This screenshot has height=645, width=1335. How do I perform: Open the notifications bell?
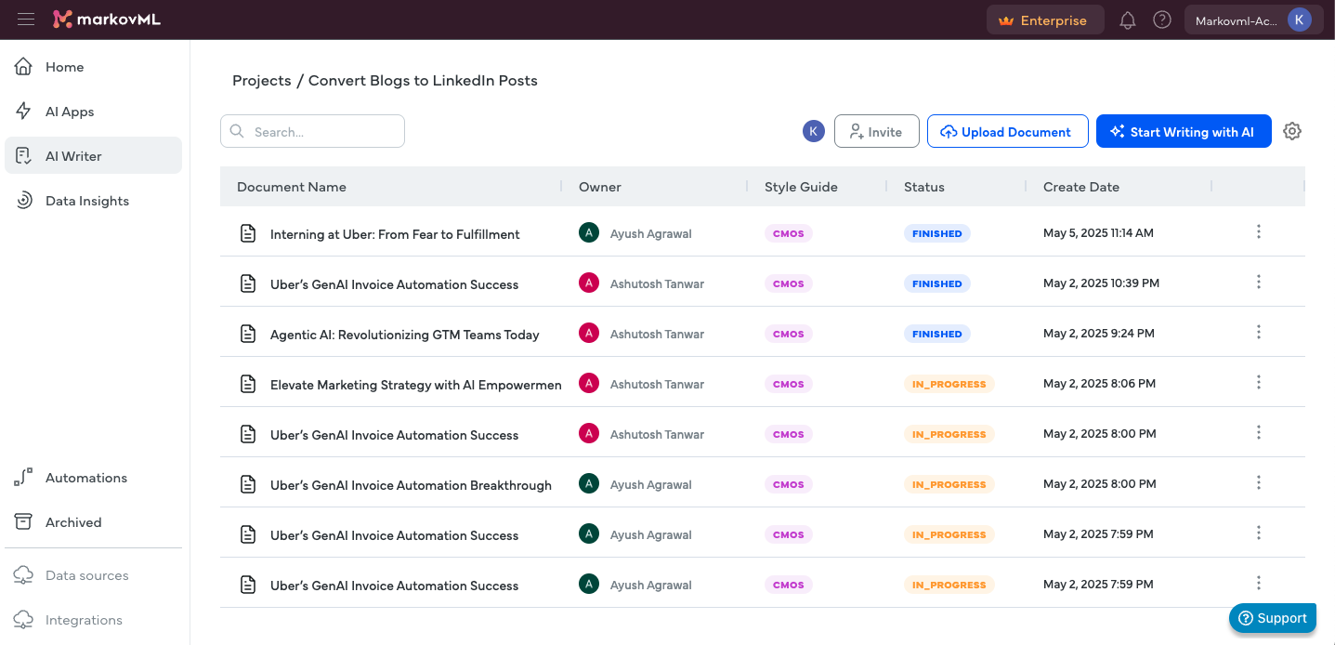click(1128, 20)
